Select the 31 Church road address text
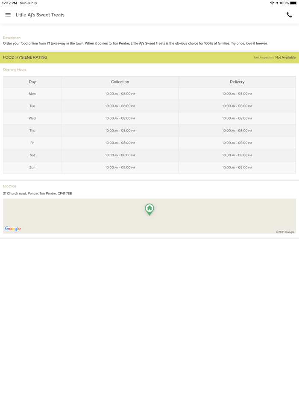299x400 pixels. (38, 194)
